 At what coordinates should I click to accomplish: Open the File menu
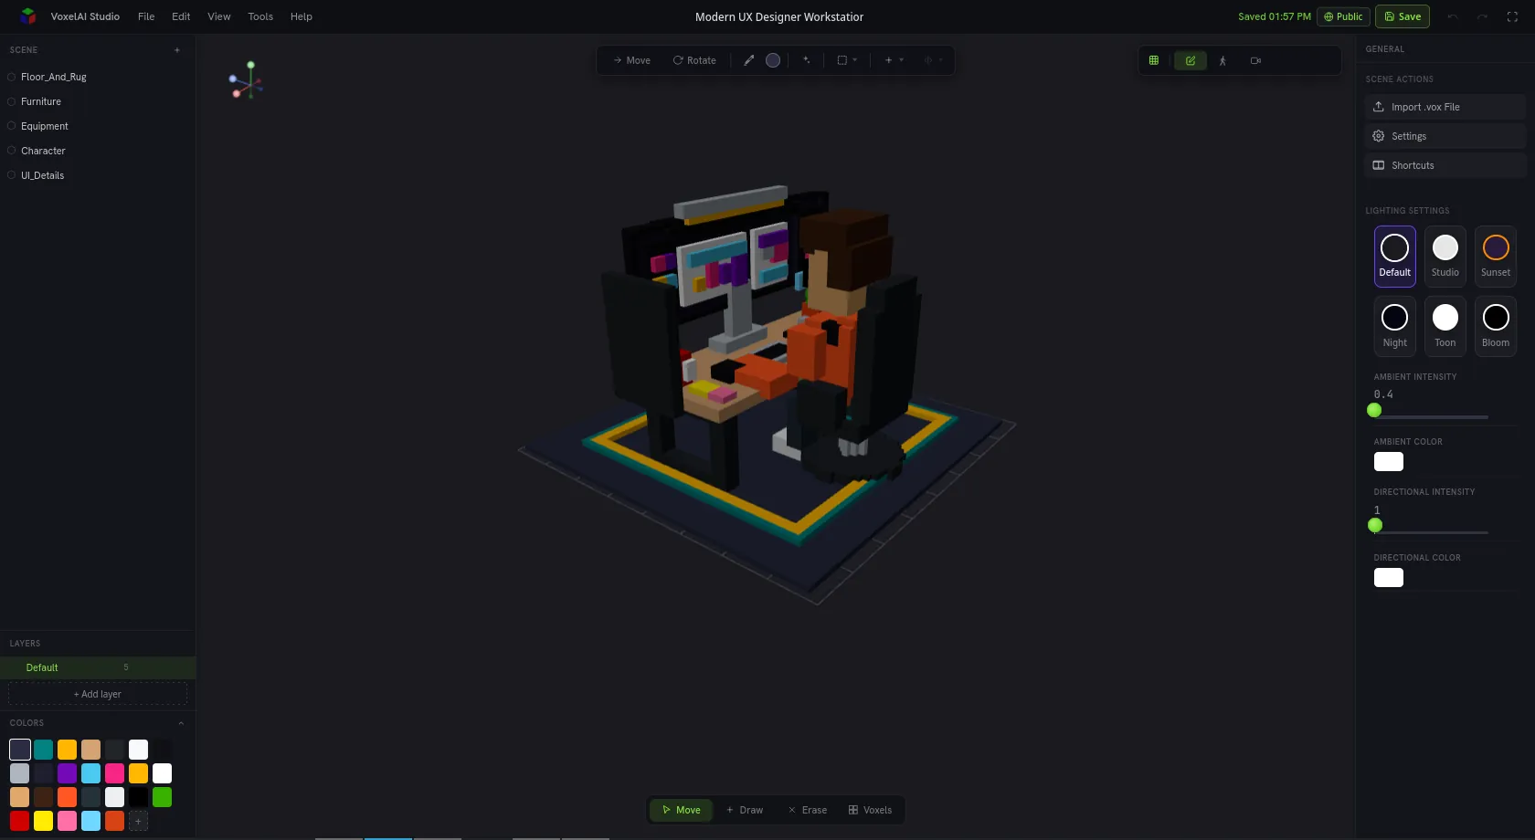pos(146,16)
